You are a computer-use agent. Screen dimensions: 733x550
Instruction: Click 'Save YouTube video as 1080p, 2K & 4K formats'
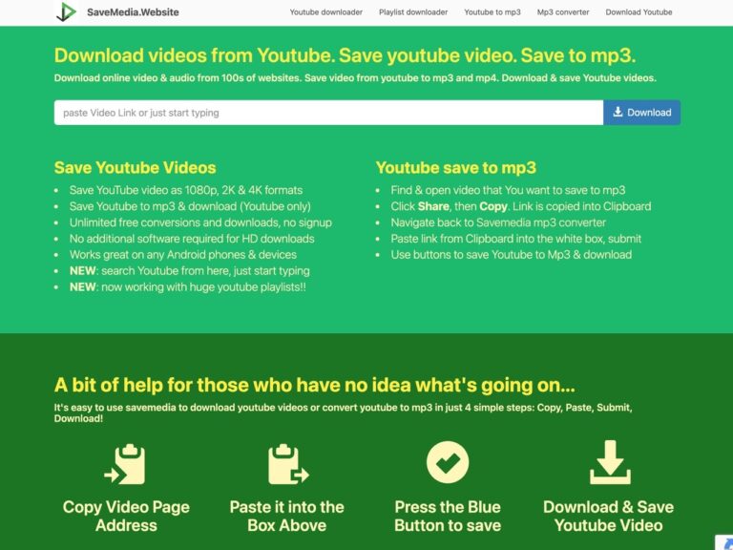[185, 190]
